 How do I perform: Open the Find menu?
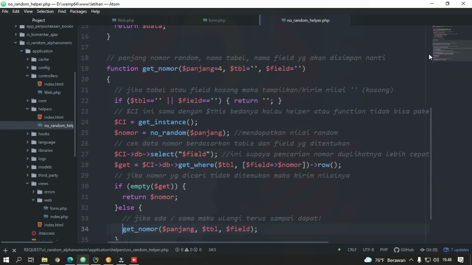62,11
